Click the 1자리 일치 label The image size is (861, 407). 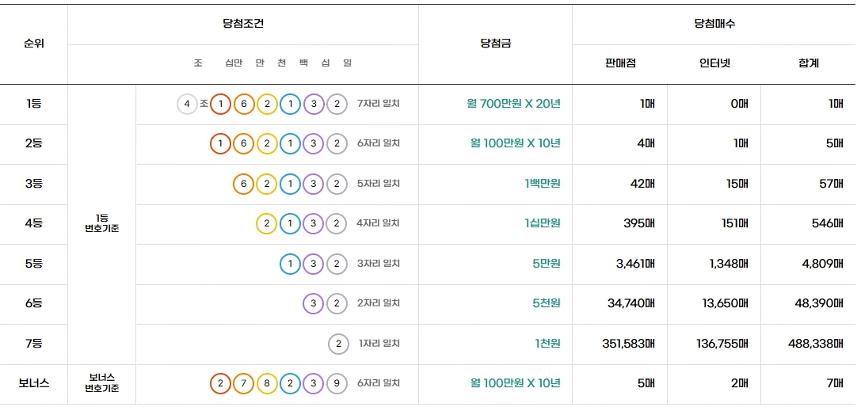(x=379, y=344)
